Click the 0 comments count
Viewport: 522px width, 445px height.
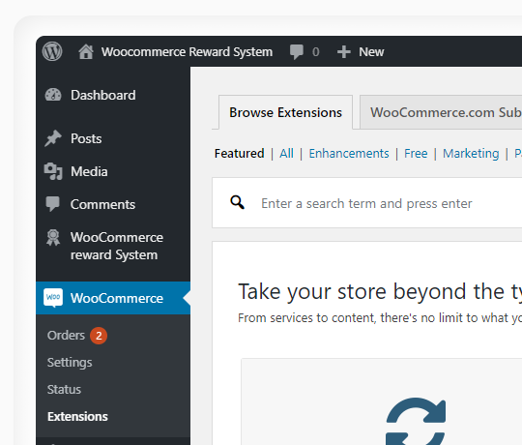[315, 52]
